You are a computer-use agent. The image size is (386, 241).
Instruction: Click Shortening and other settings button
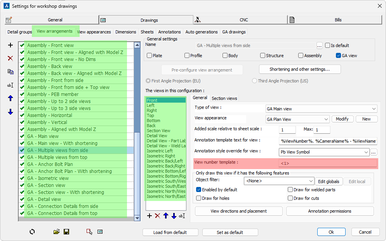point(299,69)
